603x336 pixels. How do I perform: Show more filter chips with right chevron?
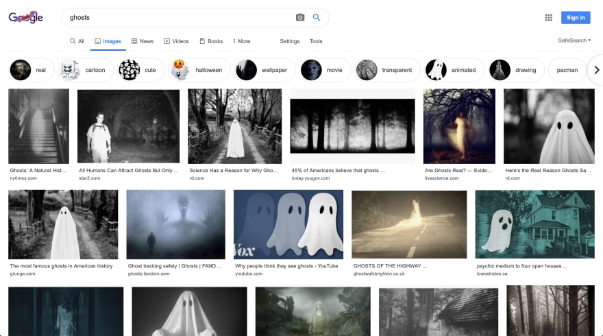pos(596,70)
